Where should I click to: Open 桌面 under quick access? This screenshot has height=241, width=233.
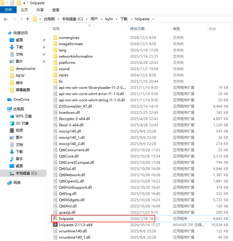(19, 40)
